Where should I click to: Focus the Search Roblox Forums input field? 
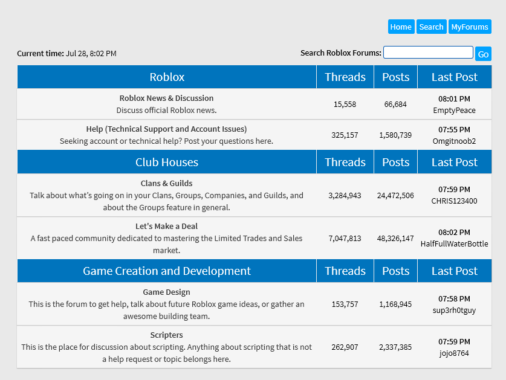click(428, 53)
